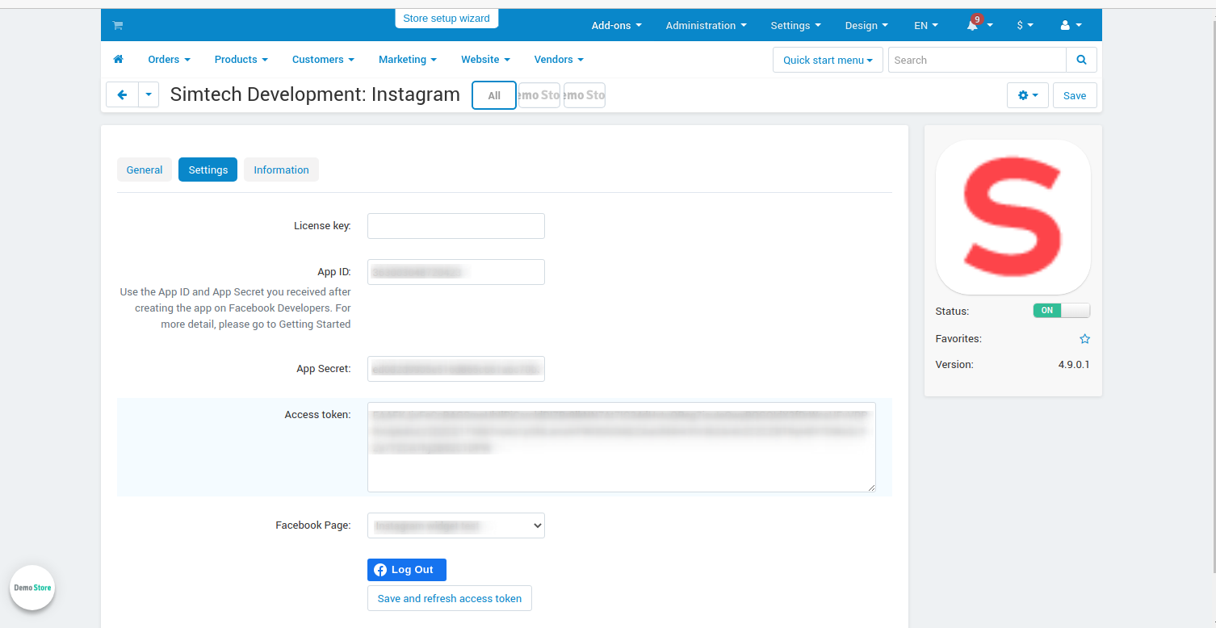The image size is (1216, 628).
Task: Open the user account icon menu
Action: (1071, 25)
